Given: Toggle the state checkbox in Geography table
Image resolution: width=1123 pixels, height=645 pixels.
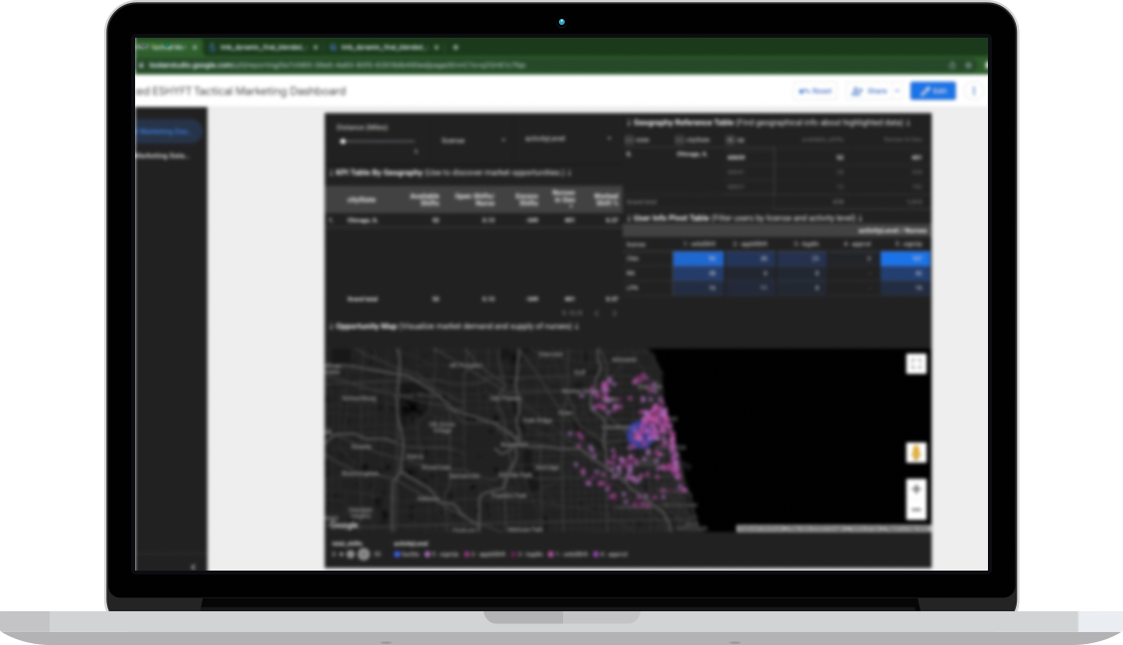Looking at the screenshot, I should 630,140.
